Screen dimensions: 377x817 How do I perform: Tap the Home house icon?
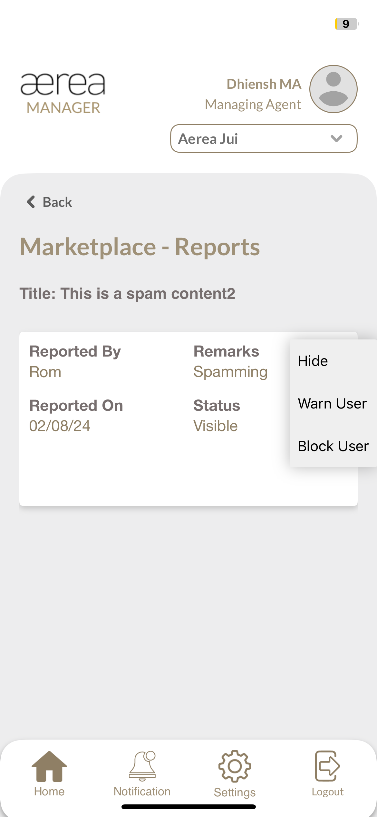(x=49, y=766)
